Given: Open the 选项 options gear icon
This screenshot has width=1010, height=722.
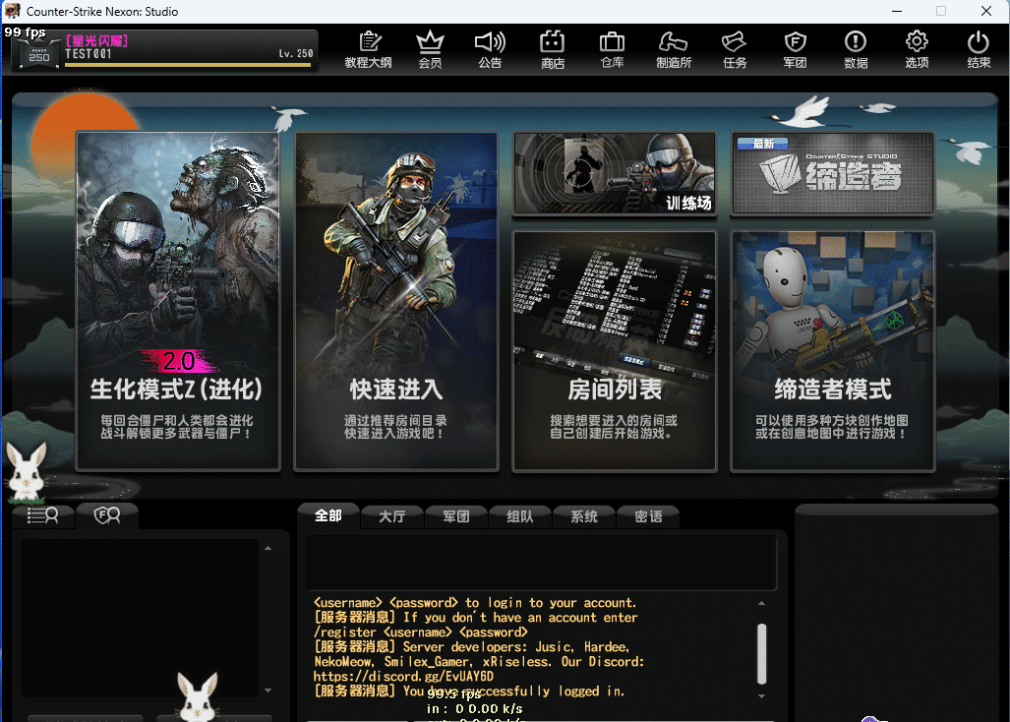Looking at the screenshot, I should coord(917,49).
